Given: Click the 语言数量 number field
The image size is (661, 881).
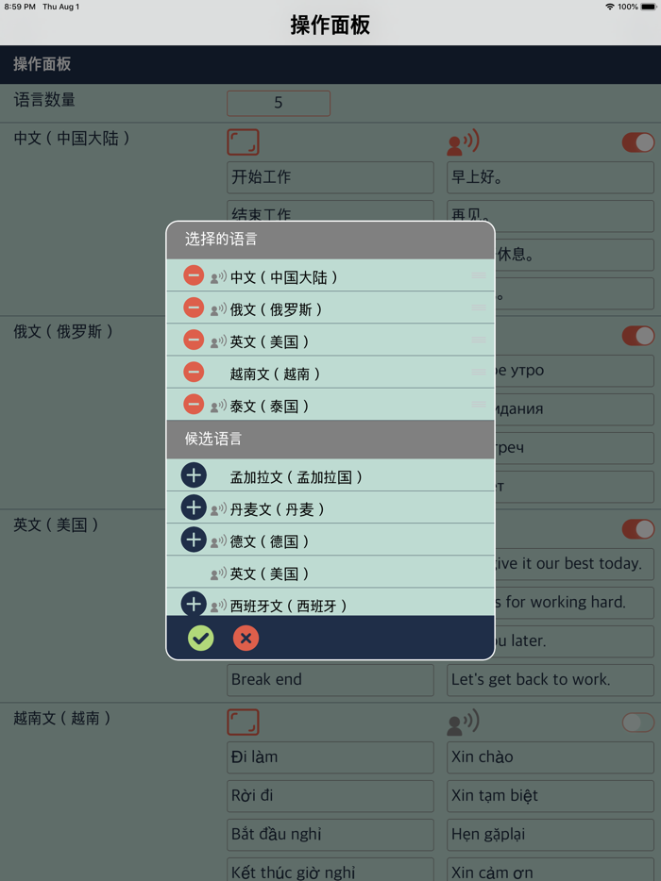Looking at the screenshot, I should (278, 104).
